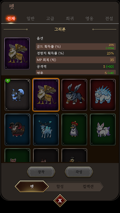
Task: Filter pets by 전설 tab
Action: coord(109,18)
